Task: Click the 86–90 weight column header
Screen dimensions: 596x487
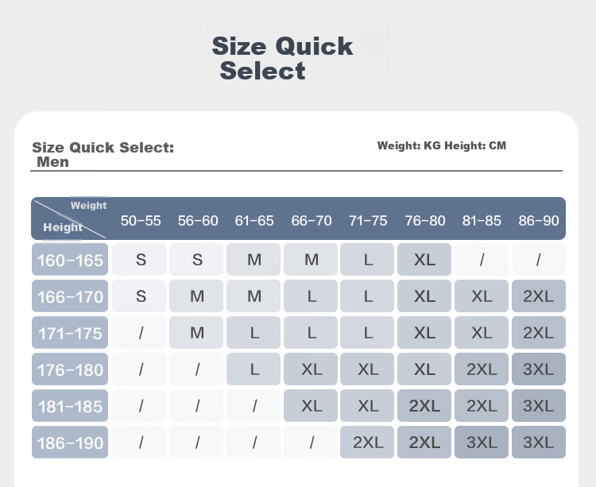Action: point(539,221)
